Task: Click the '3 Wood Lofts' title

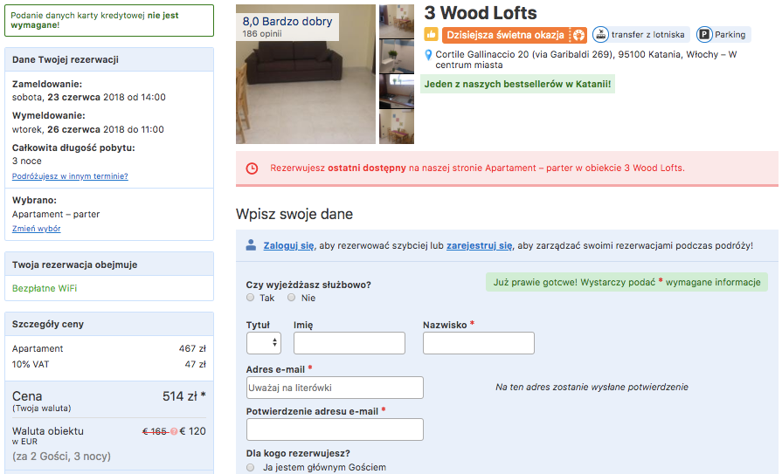Action: (481, 13)
